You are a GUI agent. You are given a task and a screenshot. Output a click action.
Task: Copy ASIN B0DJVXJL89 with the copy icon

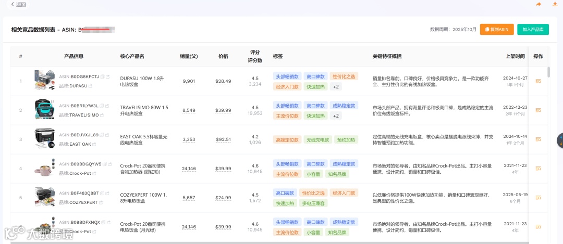tap(102, 135)
